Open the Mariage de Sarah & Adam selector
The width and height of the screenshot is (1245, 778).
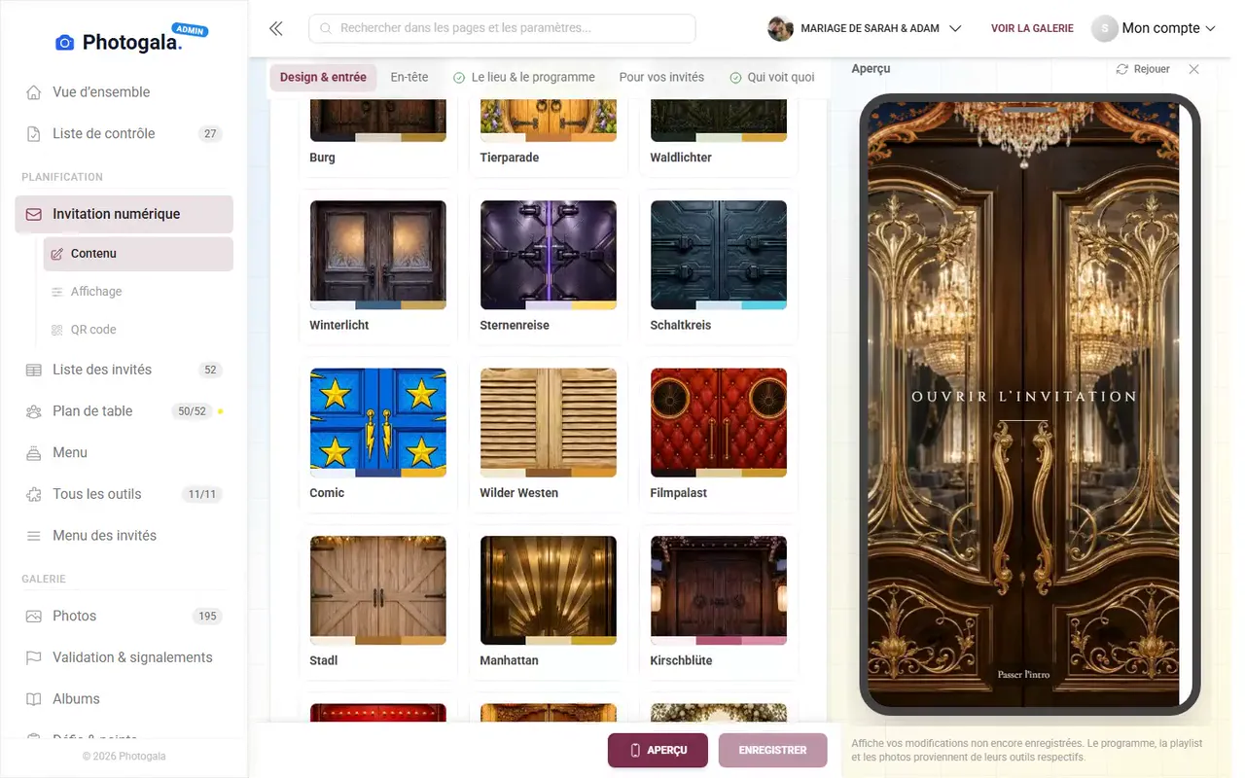coord(865,28)
